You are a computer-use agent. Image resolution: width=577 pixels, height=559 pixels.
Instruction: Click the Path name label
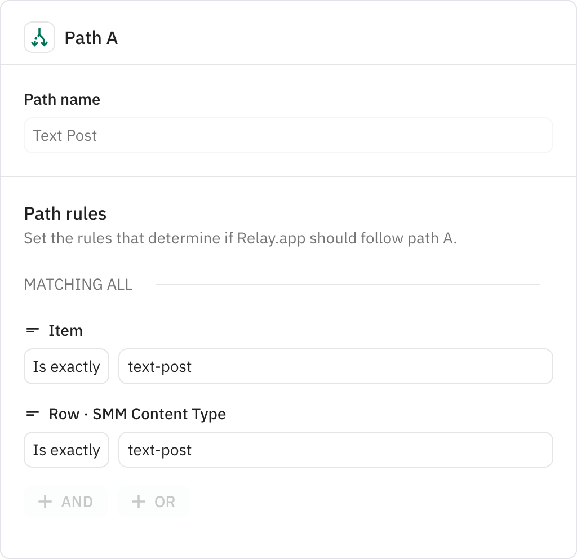coord(62,100)
